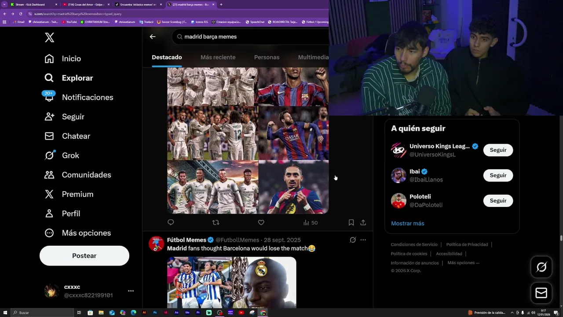The image size is (563, 317).
Task: Select the Destacado tab
Action: (x=167, y=57)
